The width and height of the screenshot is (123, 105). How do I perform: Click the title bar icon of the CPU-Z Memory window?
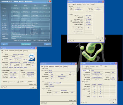68,2
